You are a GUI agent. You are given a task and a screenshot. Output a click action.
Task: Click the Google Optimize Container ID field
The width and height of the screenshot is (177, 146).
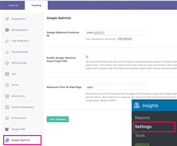coord(116,33)
